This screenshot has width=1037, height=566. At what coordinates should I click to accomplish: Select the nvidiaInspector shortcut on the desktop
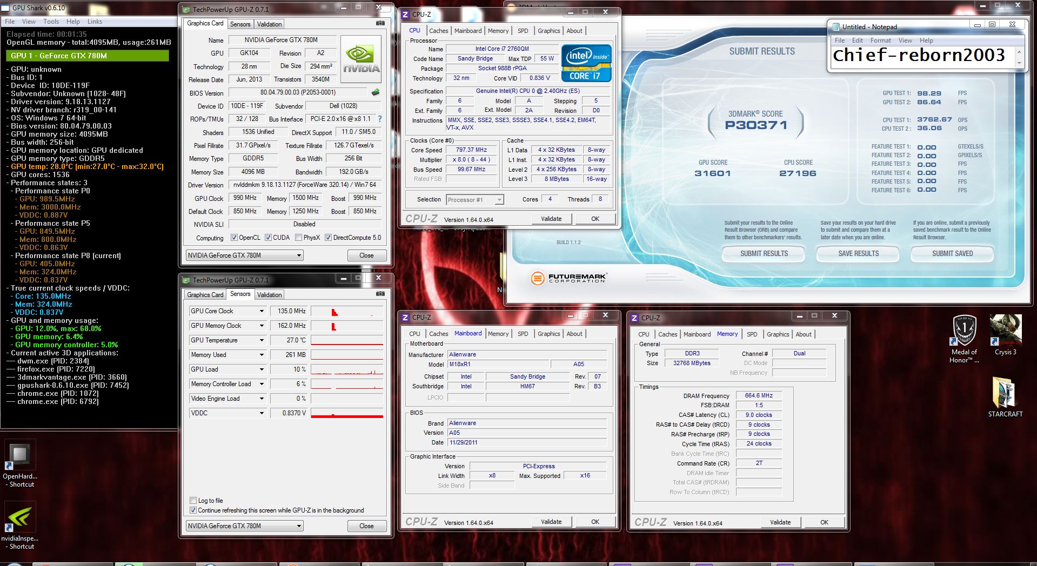click(20, 526)
